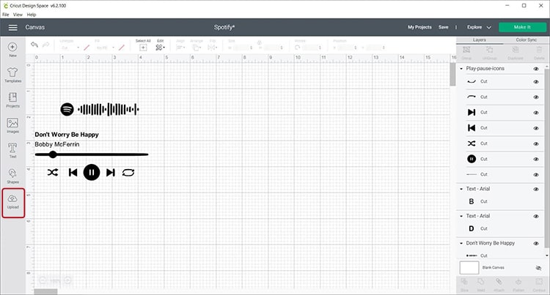This screenshot has height=295, width=550.
Task: Open the Templates tool
Action: pyautogui.click(x=12, y=75)
